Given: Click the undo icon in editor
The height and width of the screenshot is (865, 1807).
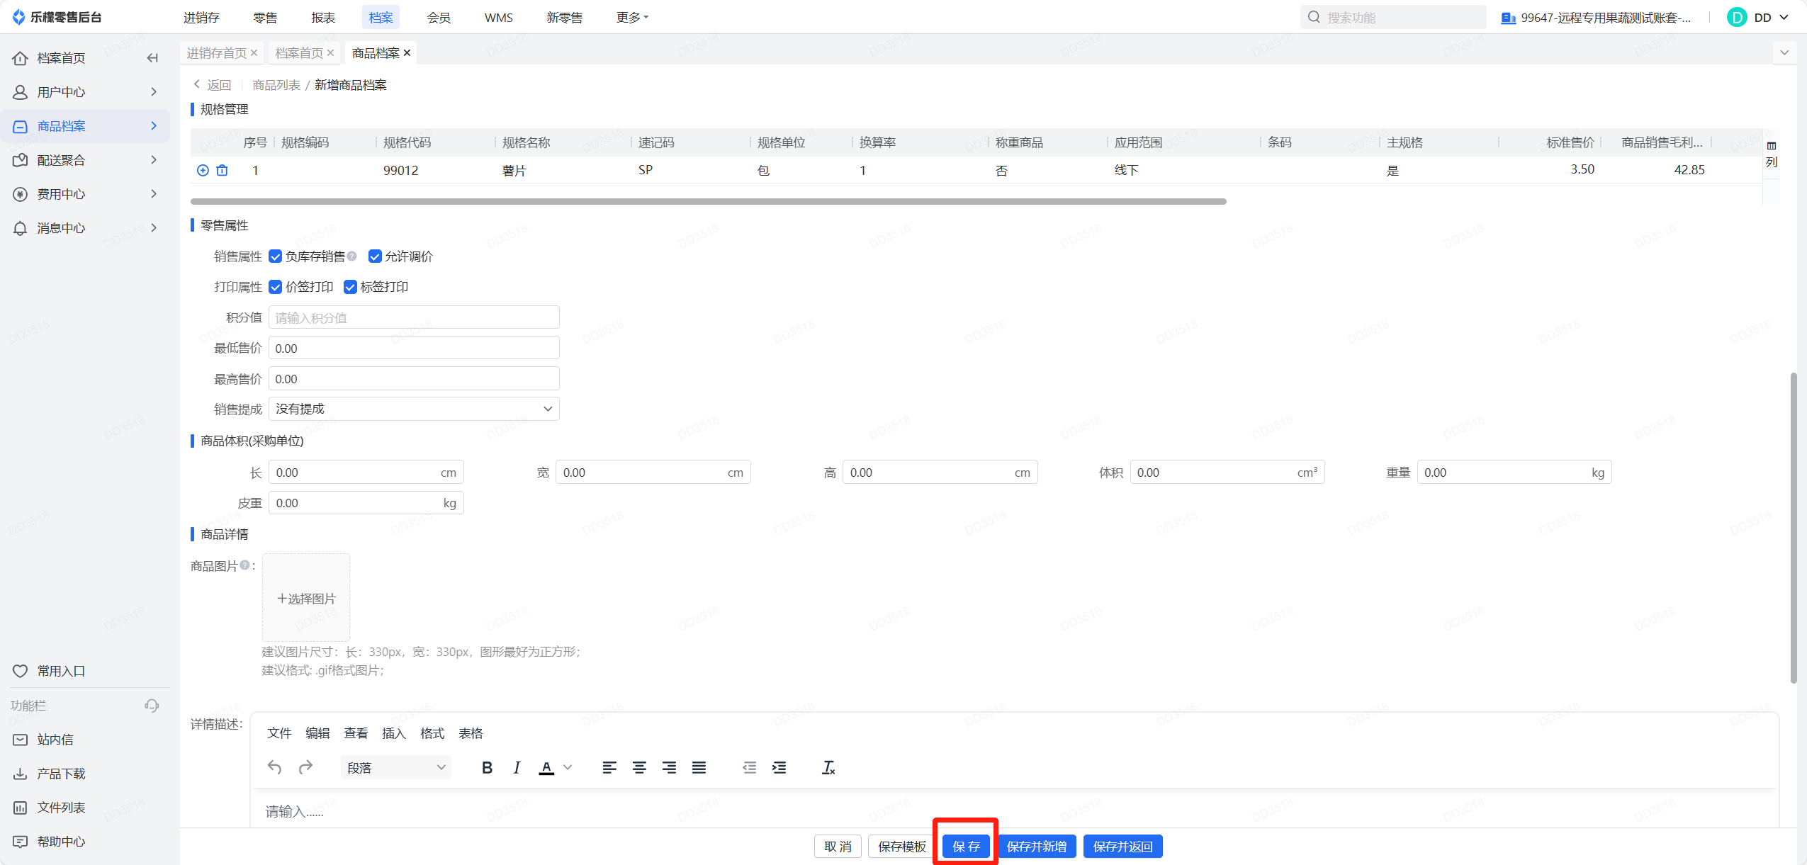Looking at the screenshot, I should [274, 767].
